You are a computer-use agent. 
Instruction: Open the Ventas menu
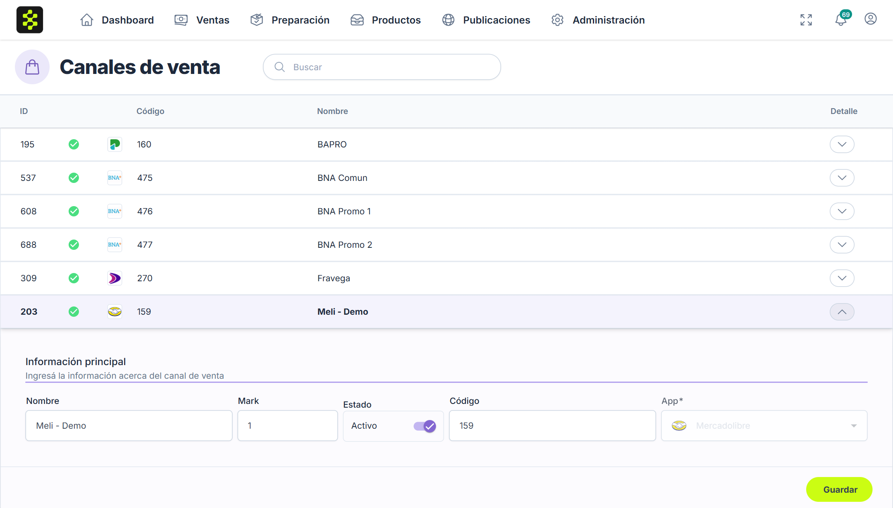(x=202, y=20)
